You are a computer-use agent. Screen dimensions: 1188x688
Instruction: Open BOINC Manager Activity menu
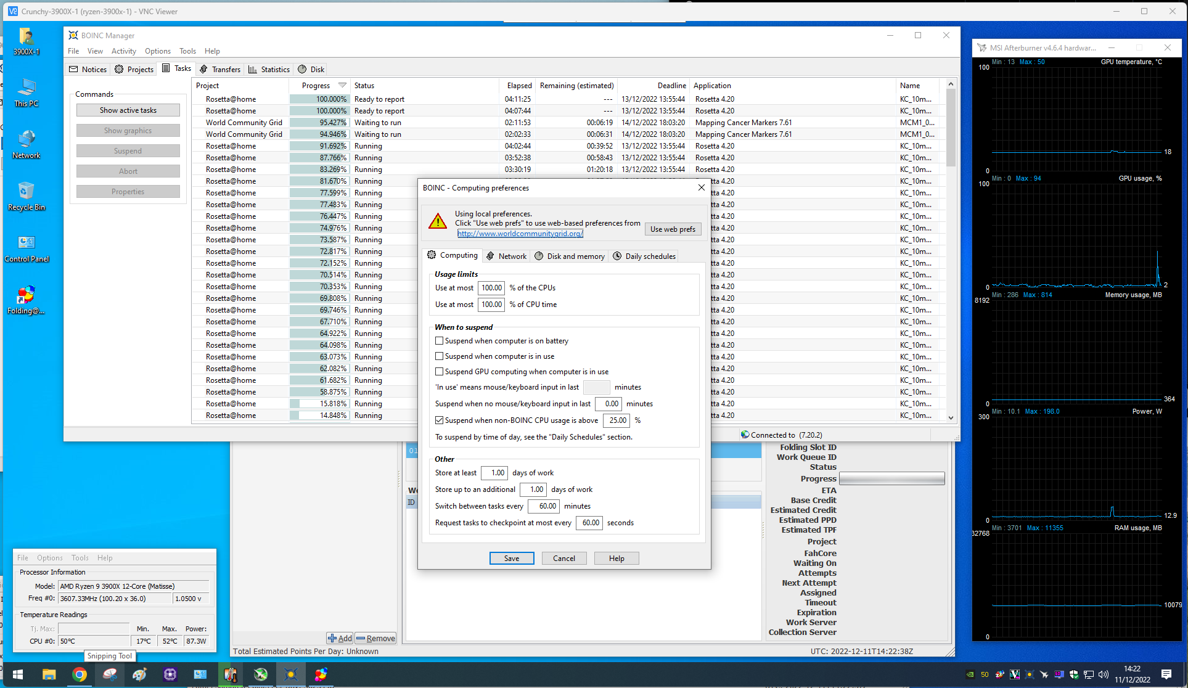[x=123, y=51]
